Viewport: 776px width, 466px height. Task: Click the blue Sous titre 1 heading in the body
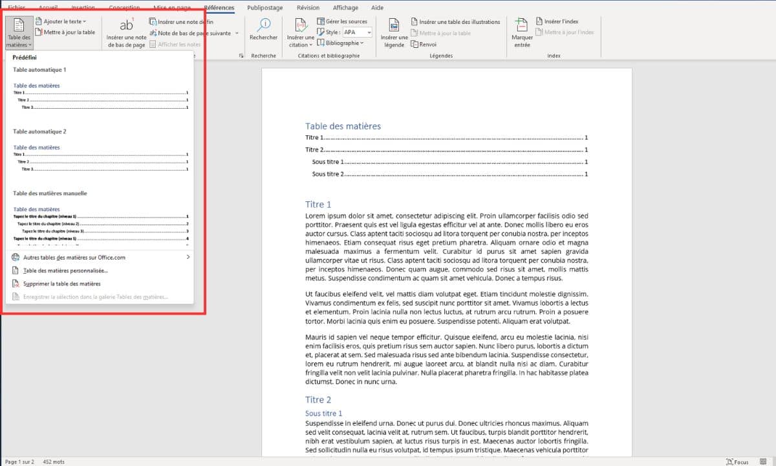[324, 413]
